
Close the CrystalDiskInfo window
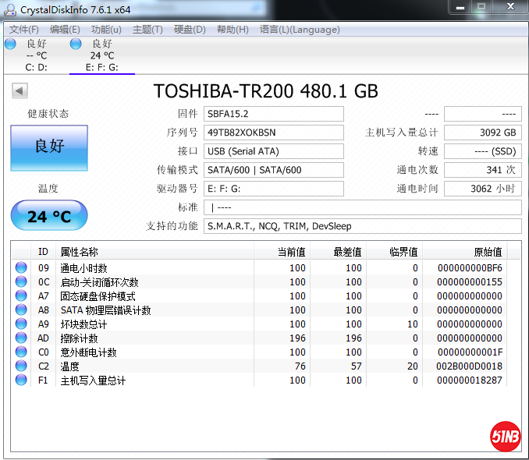coord(510,7)
